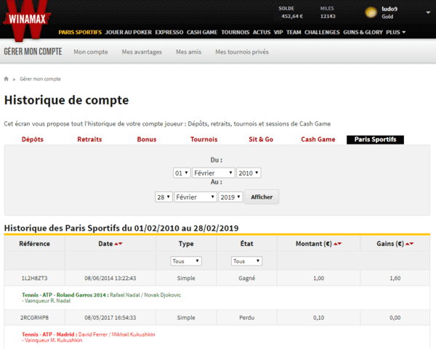Click bet reference 1L2H8ZT3
The width and height of the screenshot is (436, 349).
[x=34, y=278]
